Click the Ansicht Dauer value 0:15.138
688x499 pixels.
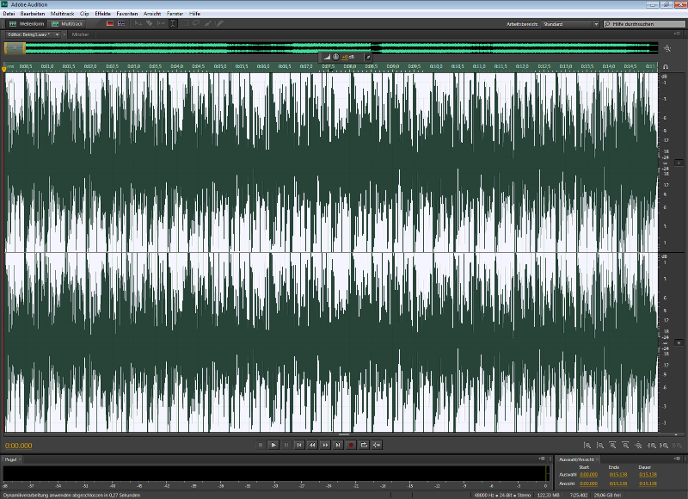click(648, 484)
